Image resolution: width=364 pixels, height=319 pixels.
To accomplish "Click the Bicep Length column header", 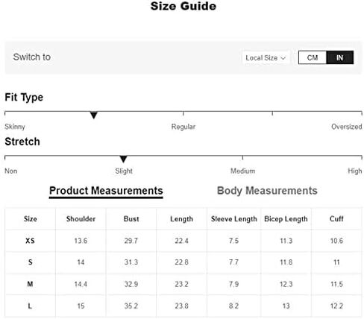I will [286, 219].
